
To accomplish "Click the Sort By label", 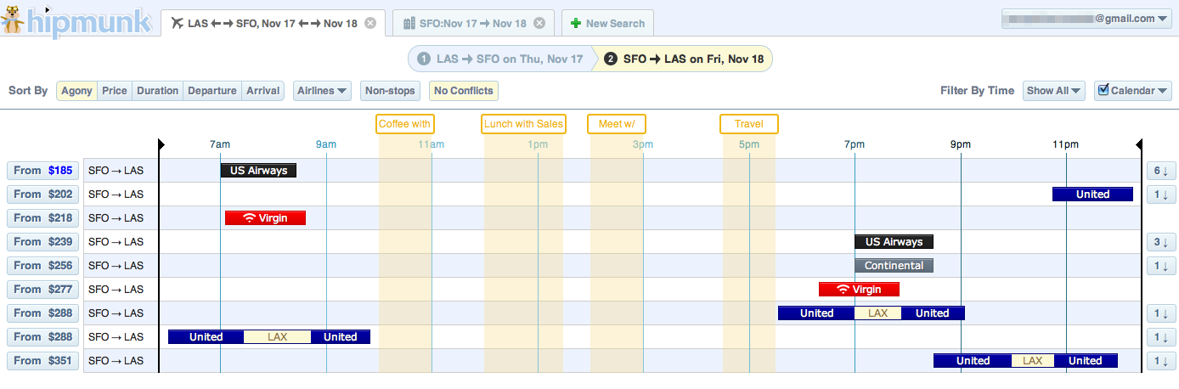I will tap(28, 91).
